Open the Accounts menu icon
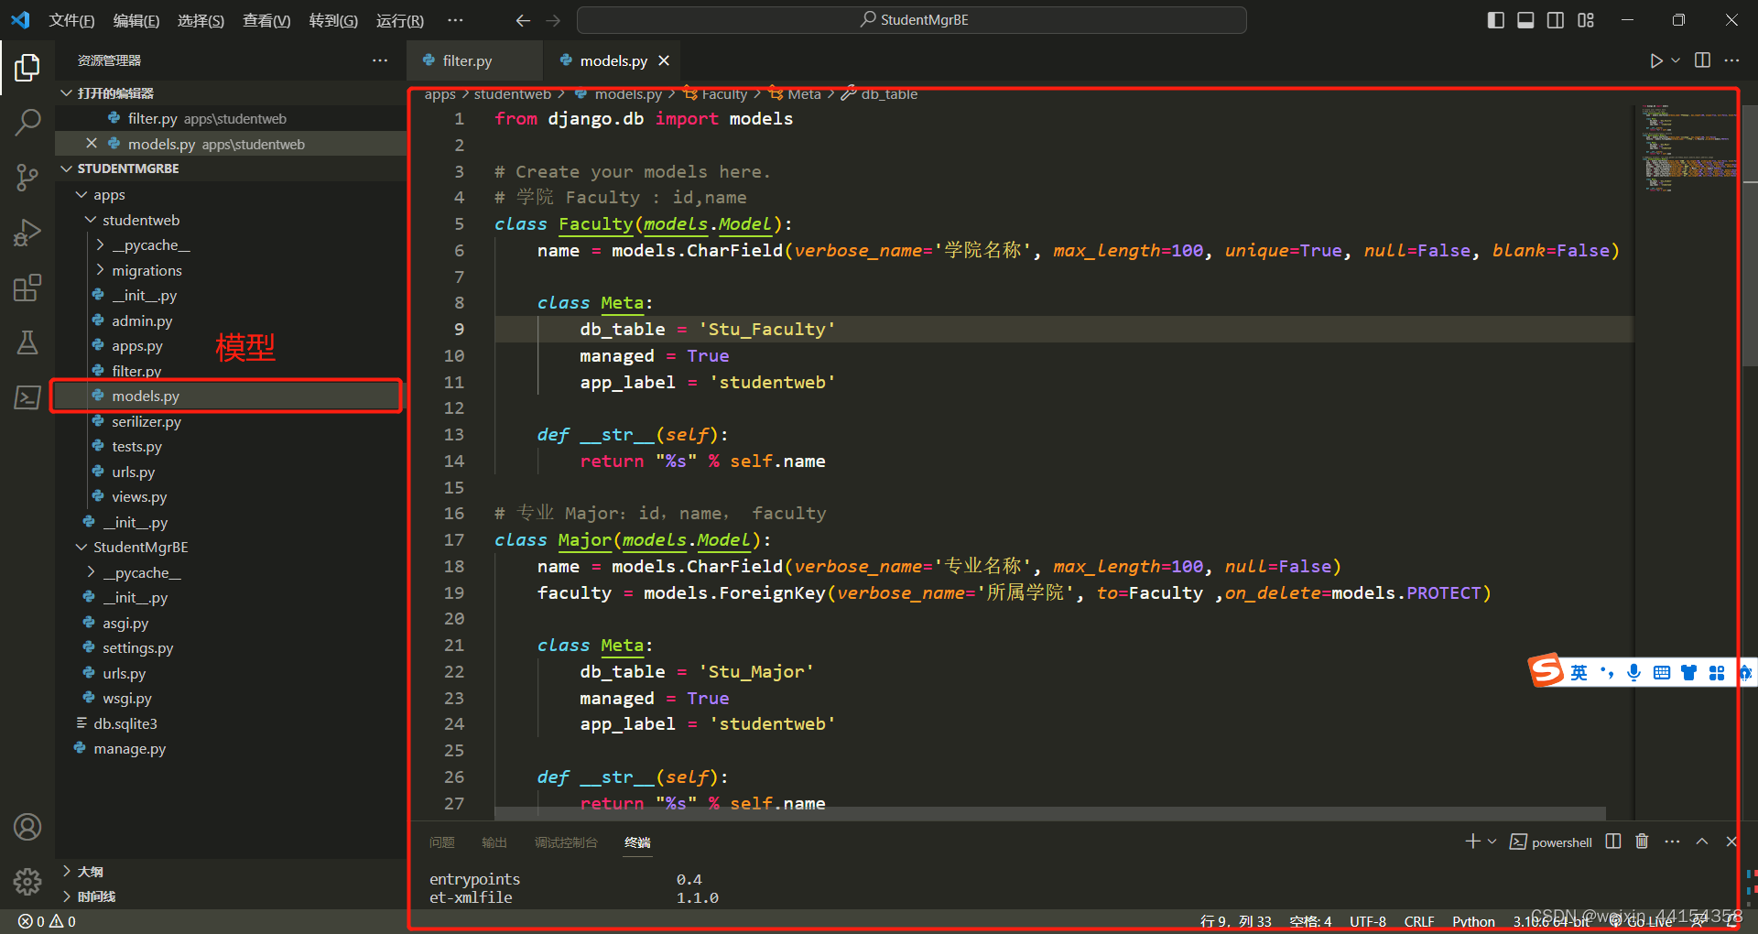This screenshot has height=934, width=1758. coord(27,827)
